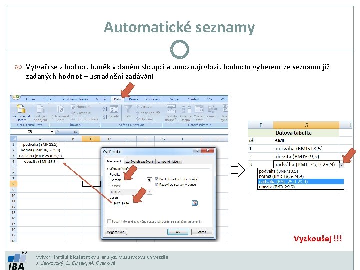The height and width of the screenshot is (270, 360).
Task: Click the clear filter (Vymazat) icon
Action: click(138, 107)
